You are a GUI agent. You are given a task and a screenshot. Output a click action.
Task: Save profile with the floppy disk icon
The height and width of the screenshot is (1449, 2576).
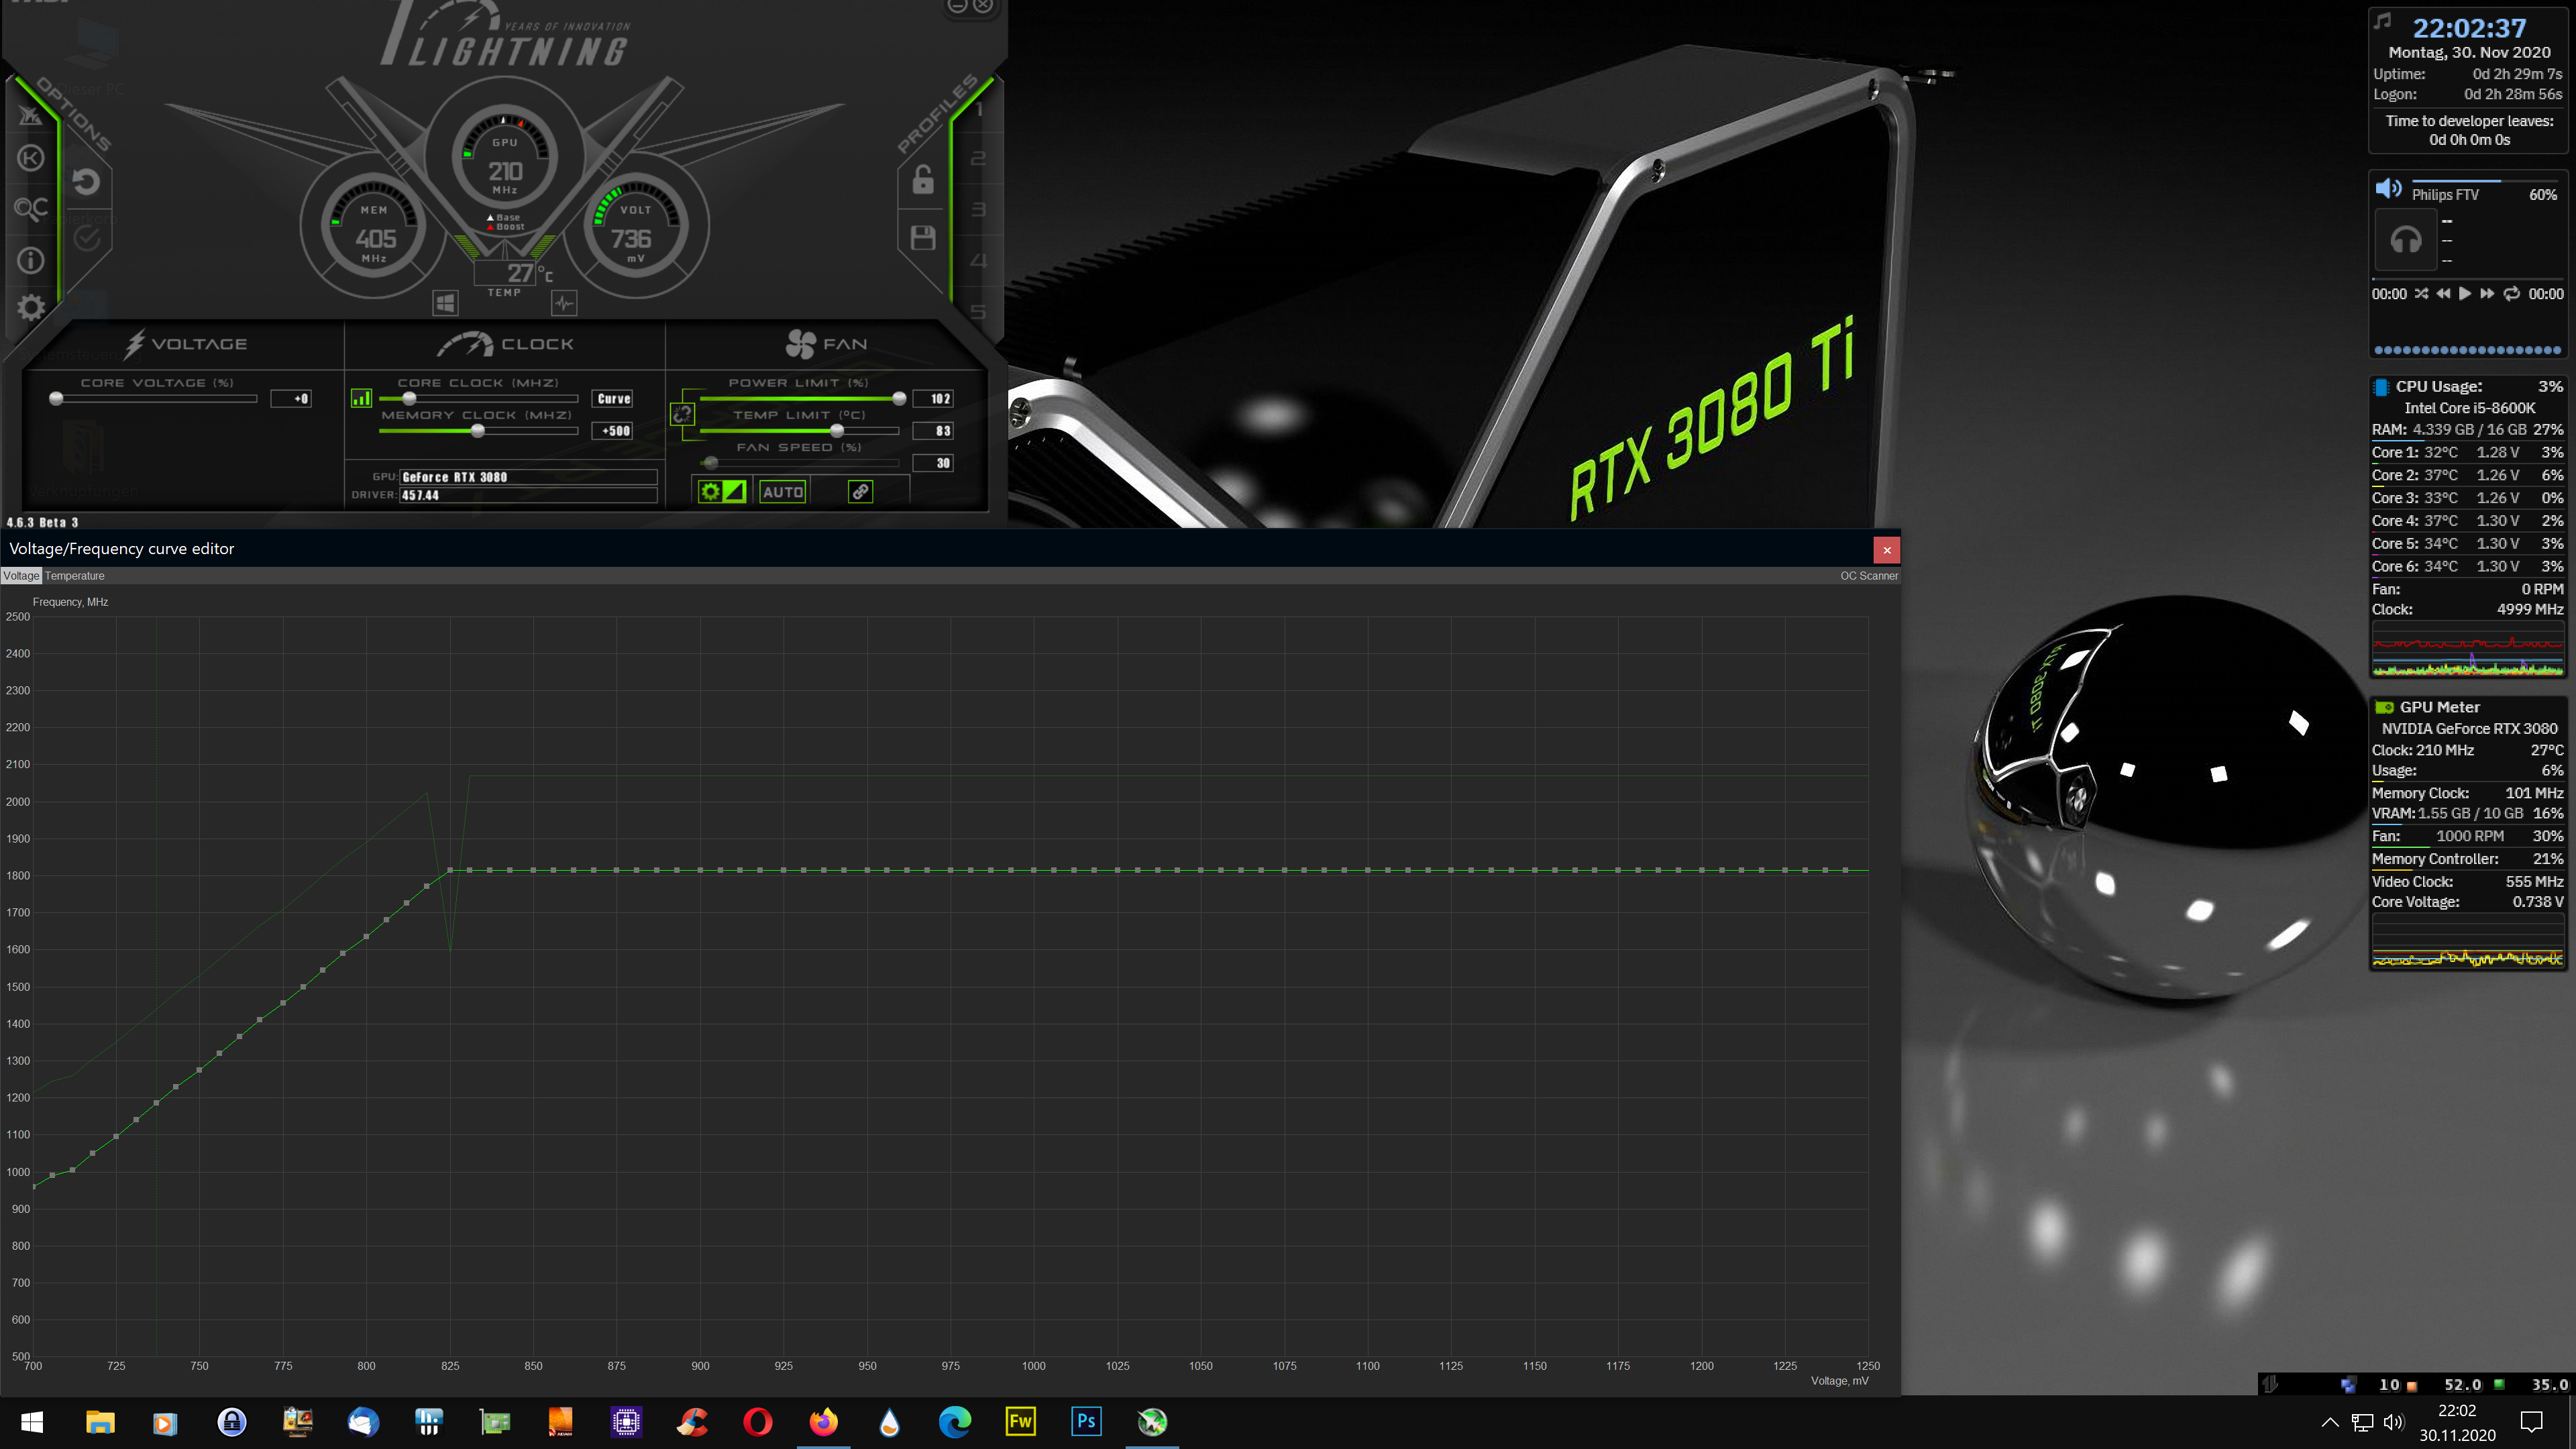pyautogui.click(x=923, y=237)
